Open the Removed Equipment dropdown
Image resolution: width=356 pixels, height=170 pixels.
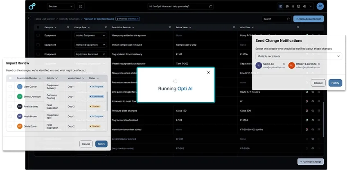click(90, 45)
